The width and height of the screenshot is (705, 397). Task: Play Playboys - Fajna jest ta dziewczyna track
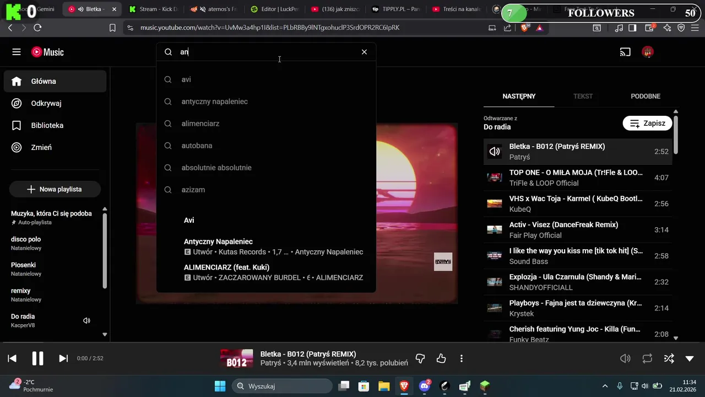pos(578,308)
